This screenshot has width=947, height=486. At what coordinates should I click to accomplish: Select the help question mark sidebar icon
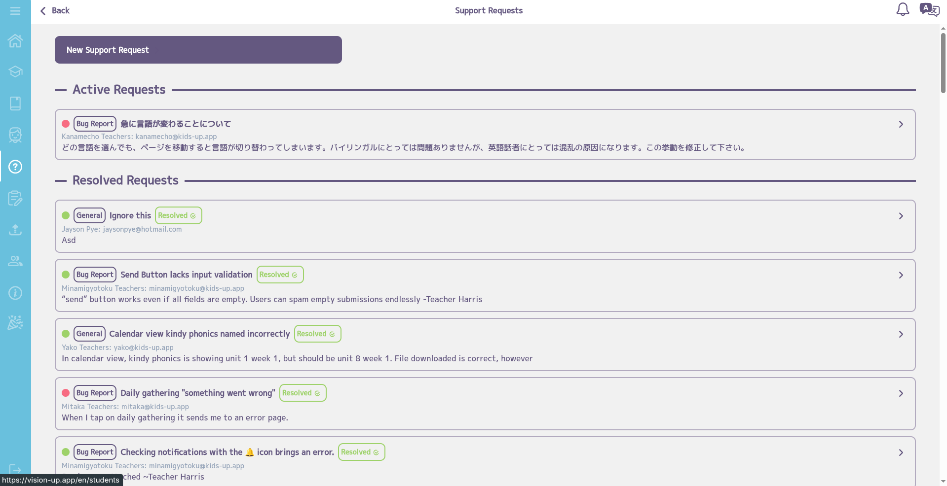tap(15, 167)
